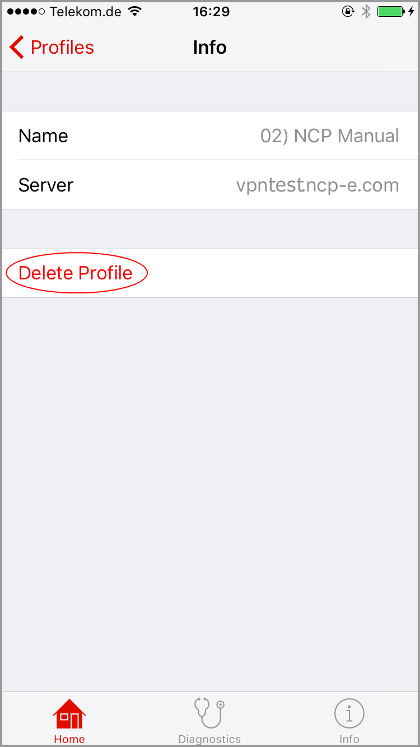Select the Home tab label

pyautogui.click(x=69, y=739)
